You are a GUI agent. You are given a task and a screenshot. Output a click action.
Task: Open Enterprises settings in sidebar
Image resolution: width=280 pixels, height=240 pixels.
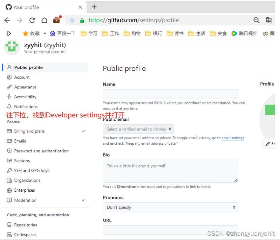[x=21, y=190]
